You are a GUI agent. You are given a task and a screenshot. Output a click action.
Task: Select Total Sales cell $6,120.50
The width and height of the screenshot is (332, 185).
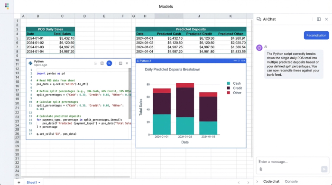(x=62, y=43)
